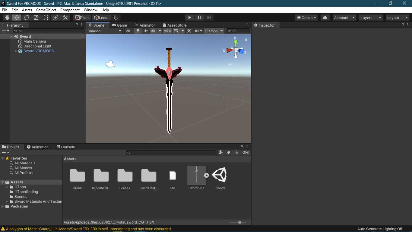Select the Sword FBX asset thumbnail

[196, 176]
